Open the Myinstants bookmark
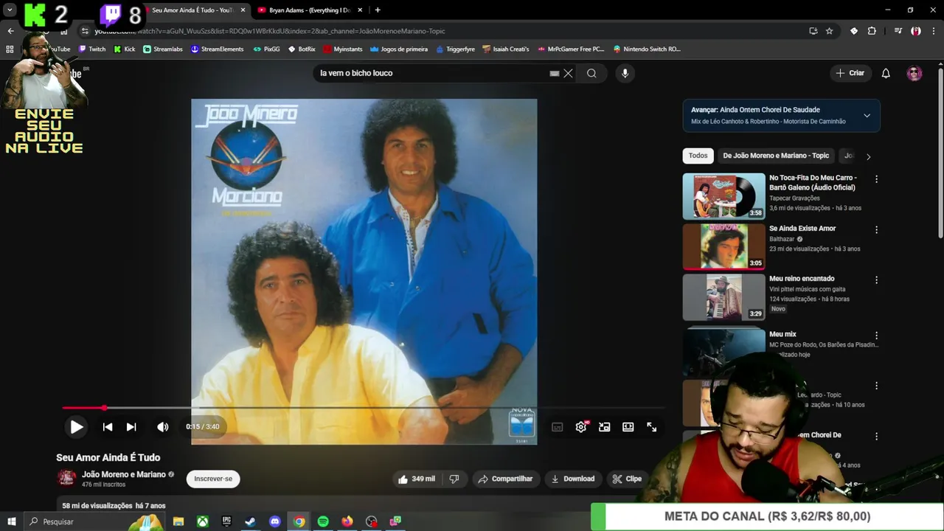Screen dimensions: 944x531 coord(343,49)
